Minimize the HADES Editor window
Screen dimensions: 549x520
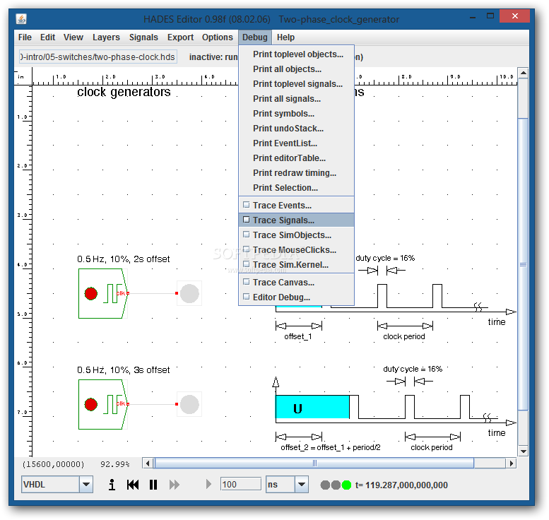click(473, 16)
